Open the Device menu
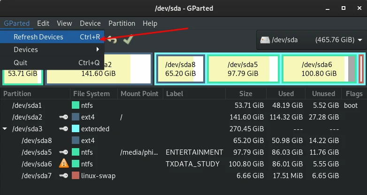 90,23
